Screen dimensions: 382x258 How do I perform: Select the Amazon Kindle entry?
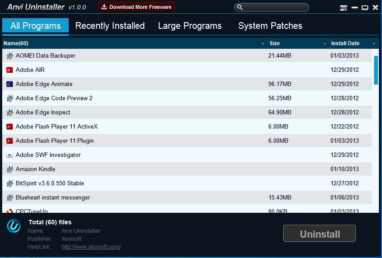35,169
